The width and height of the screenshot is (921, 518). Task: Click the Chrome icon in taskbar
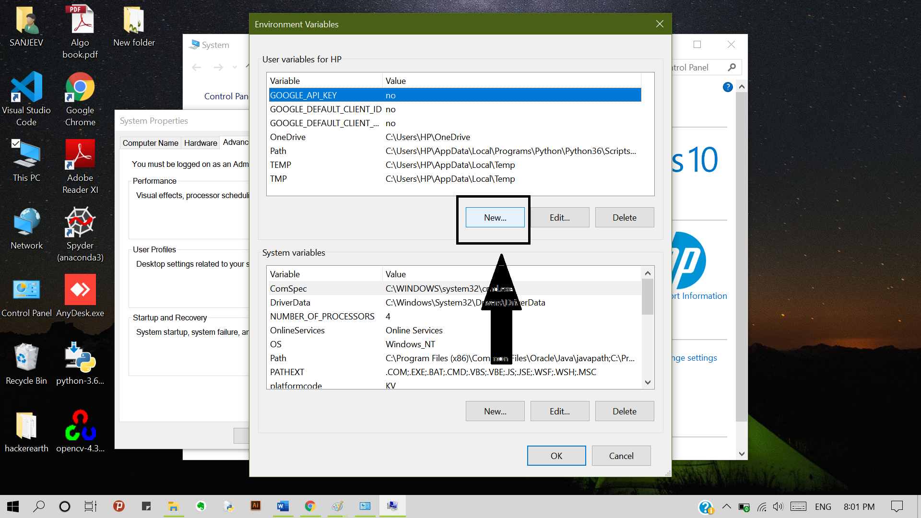pyautogui.click(x=310, y=506)
